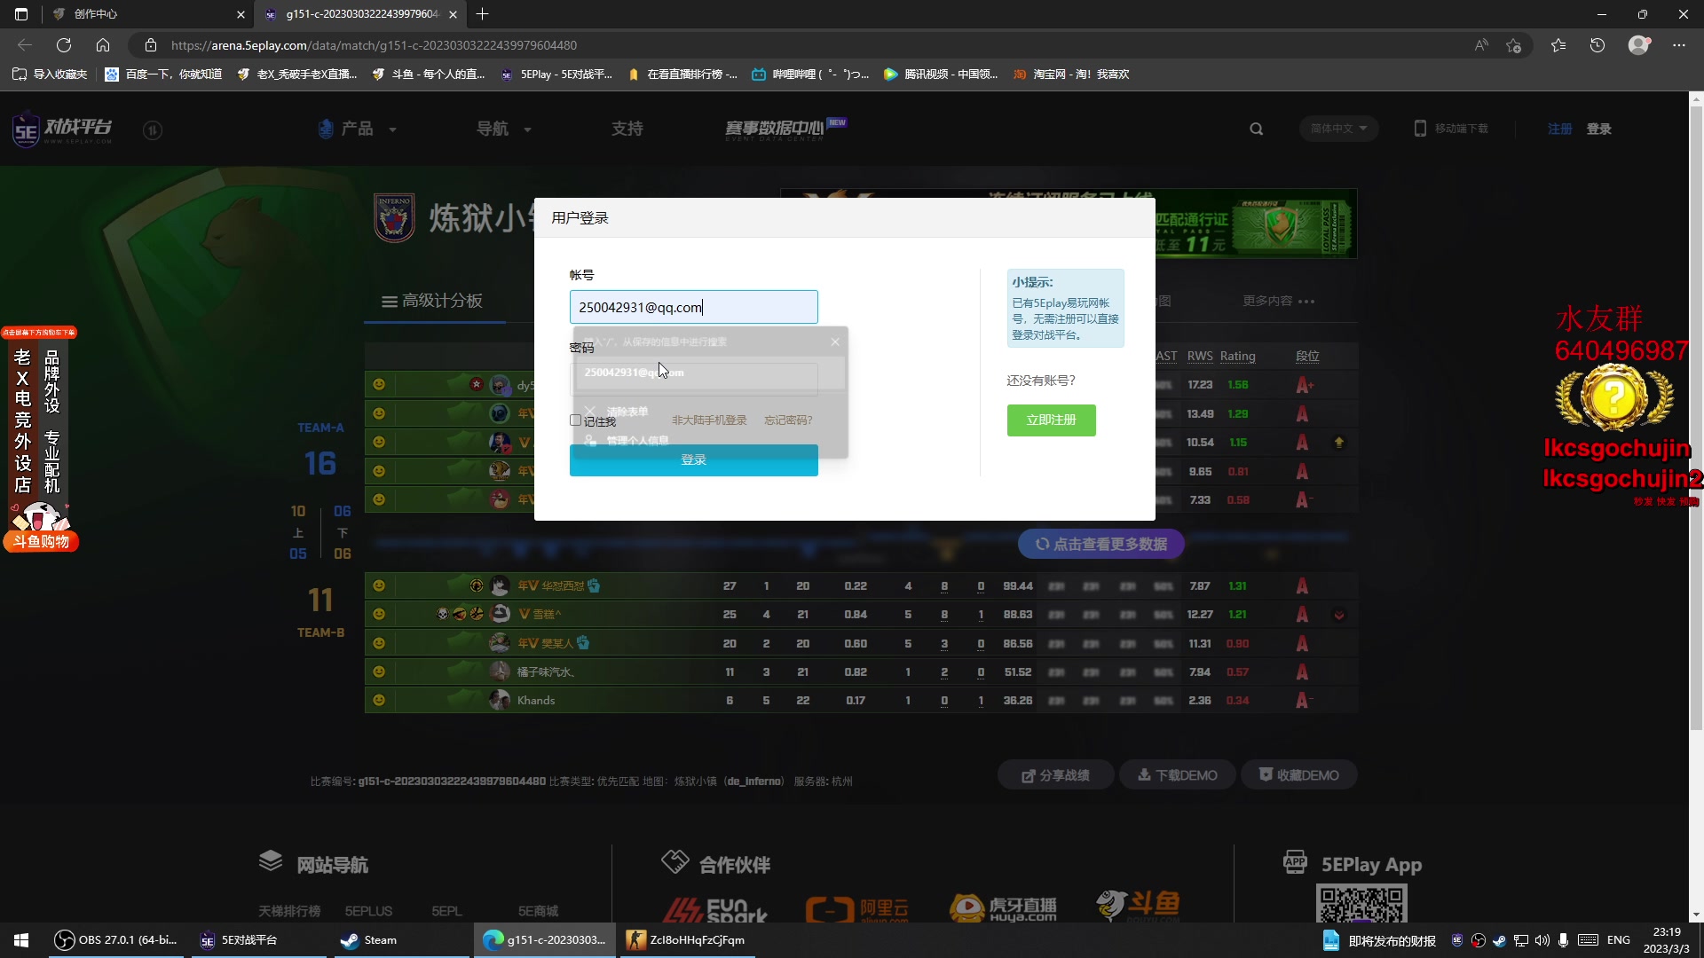Screen dimensions: 1704x958
Task: Expand the 产品 menu
Action: 358,129
